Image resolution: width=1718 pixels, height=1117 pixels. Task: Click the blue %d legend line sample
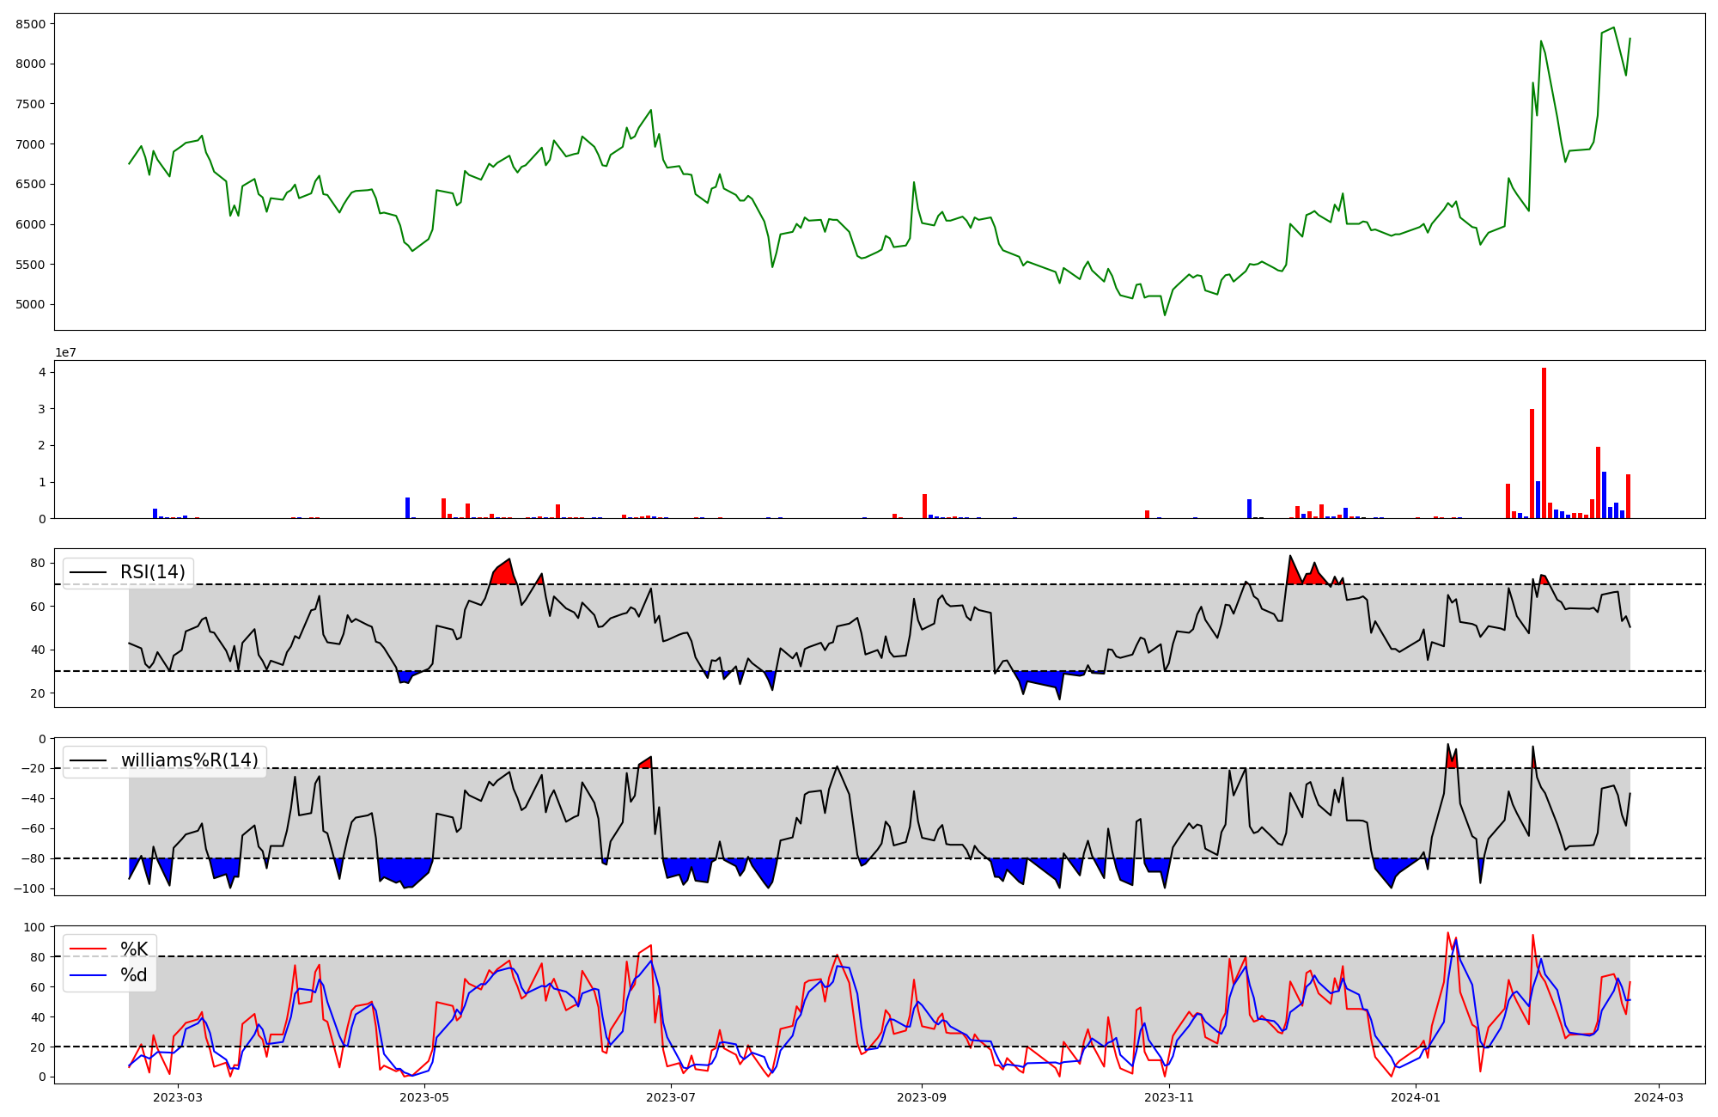point(88,975)
